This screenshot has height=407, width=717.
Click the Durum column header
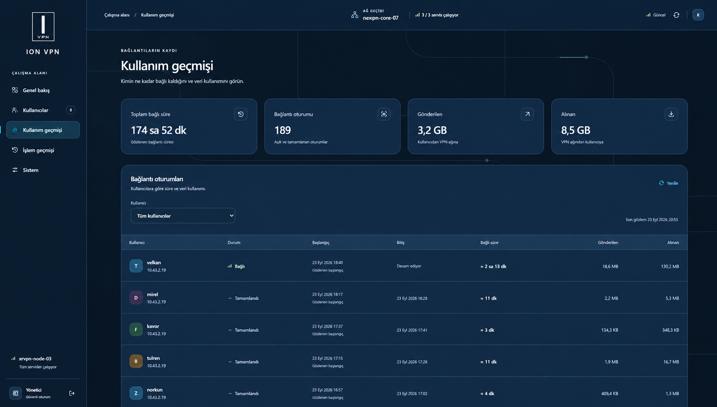(x=234, y=243)
